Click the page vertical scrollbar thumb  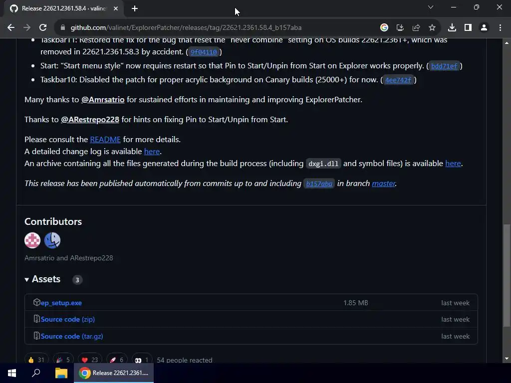coord(507,275)
